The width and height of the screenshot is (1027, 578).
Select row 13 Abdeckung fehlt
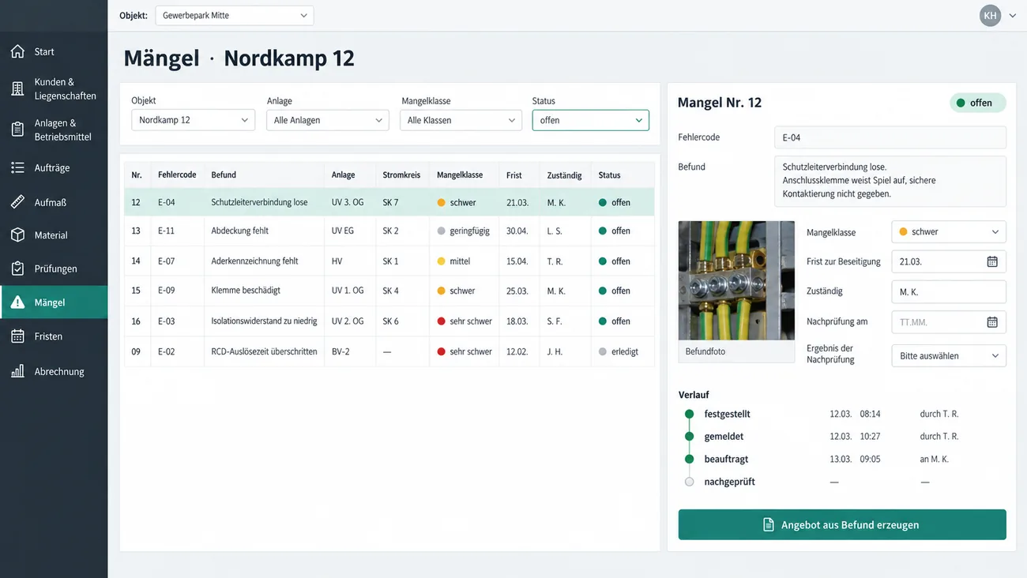pyautogui.click(x=389, y=231)
